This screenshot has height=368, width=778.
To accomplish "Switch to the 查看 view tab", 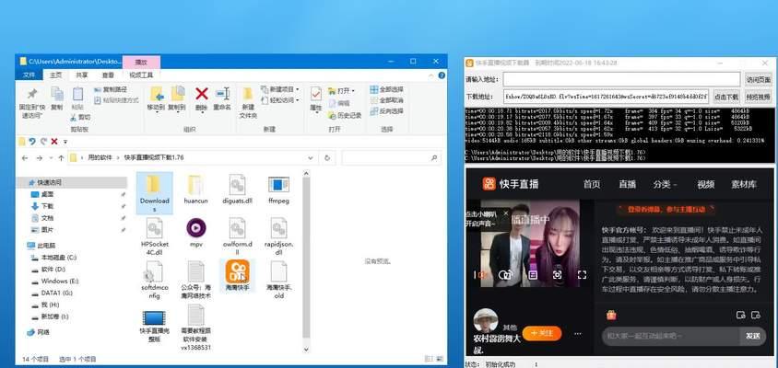I will tap(108, 75).
